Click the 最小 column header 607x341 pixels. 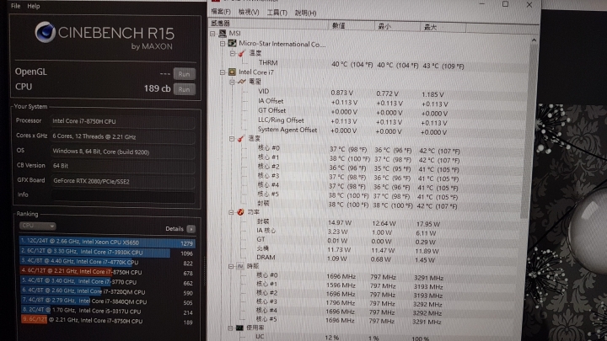(x=384, y=26)
